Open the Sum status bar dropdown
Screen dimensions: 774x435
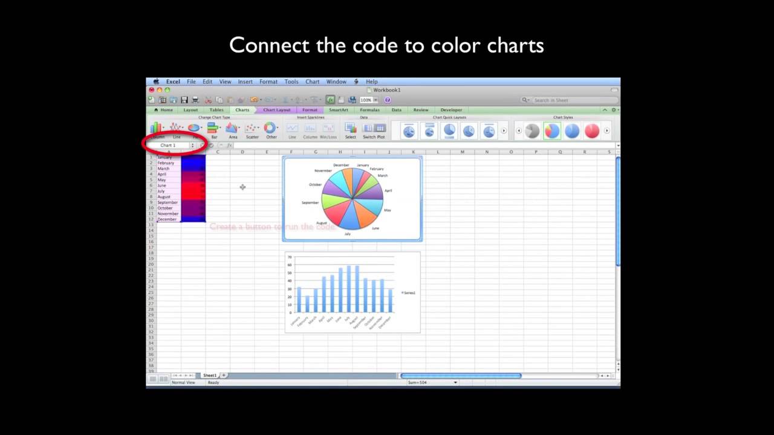click(x=455, y=382)
